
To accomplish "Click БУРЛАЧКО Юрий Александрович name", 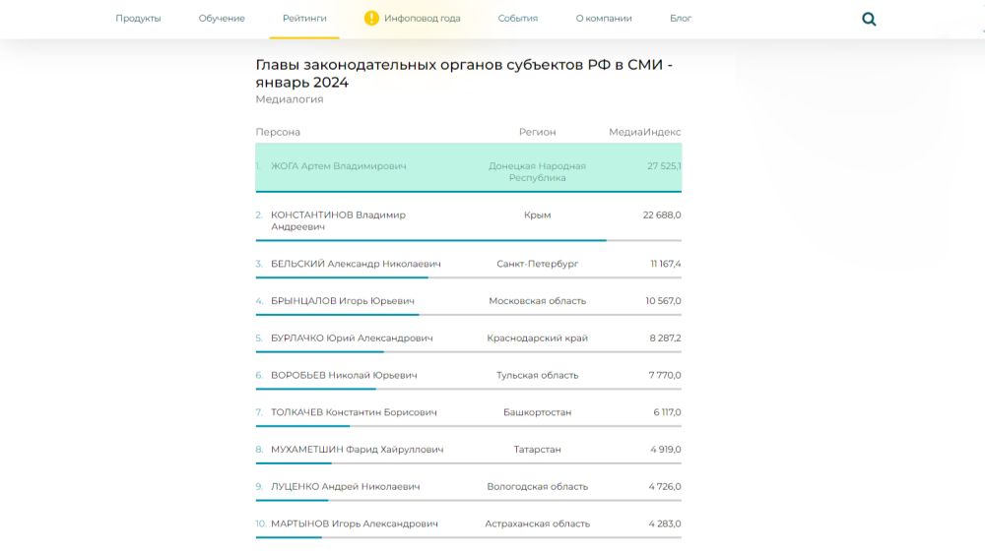I will [352, 338].
